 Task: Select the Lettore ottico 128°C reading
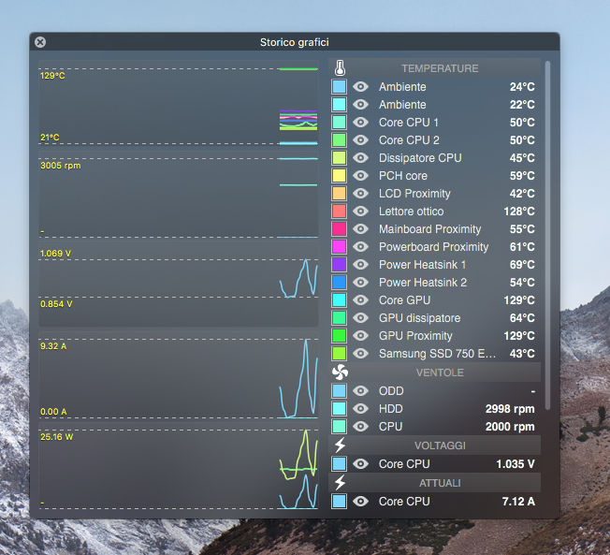click(519, 211)
